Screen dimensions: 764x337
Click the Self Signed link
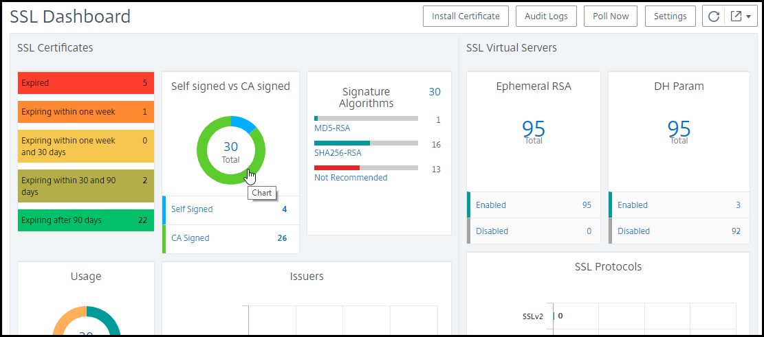tap(192, 209)
